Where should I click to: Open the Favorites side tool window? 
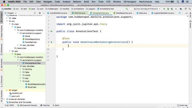pyautogui.click(x=1, y=96)
